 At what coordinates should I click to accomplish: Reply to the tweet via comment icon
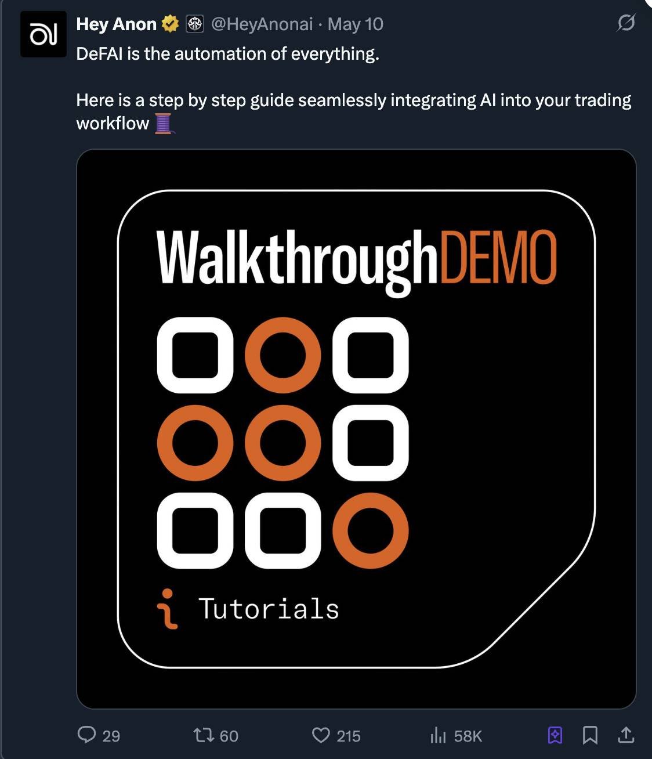click(86, 735)
